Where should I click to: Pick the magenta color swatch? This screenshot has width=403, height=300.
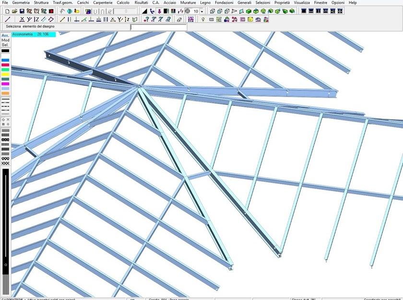pos(5,84)
